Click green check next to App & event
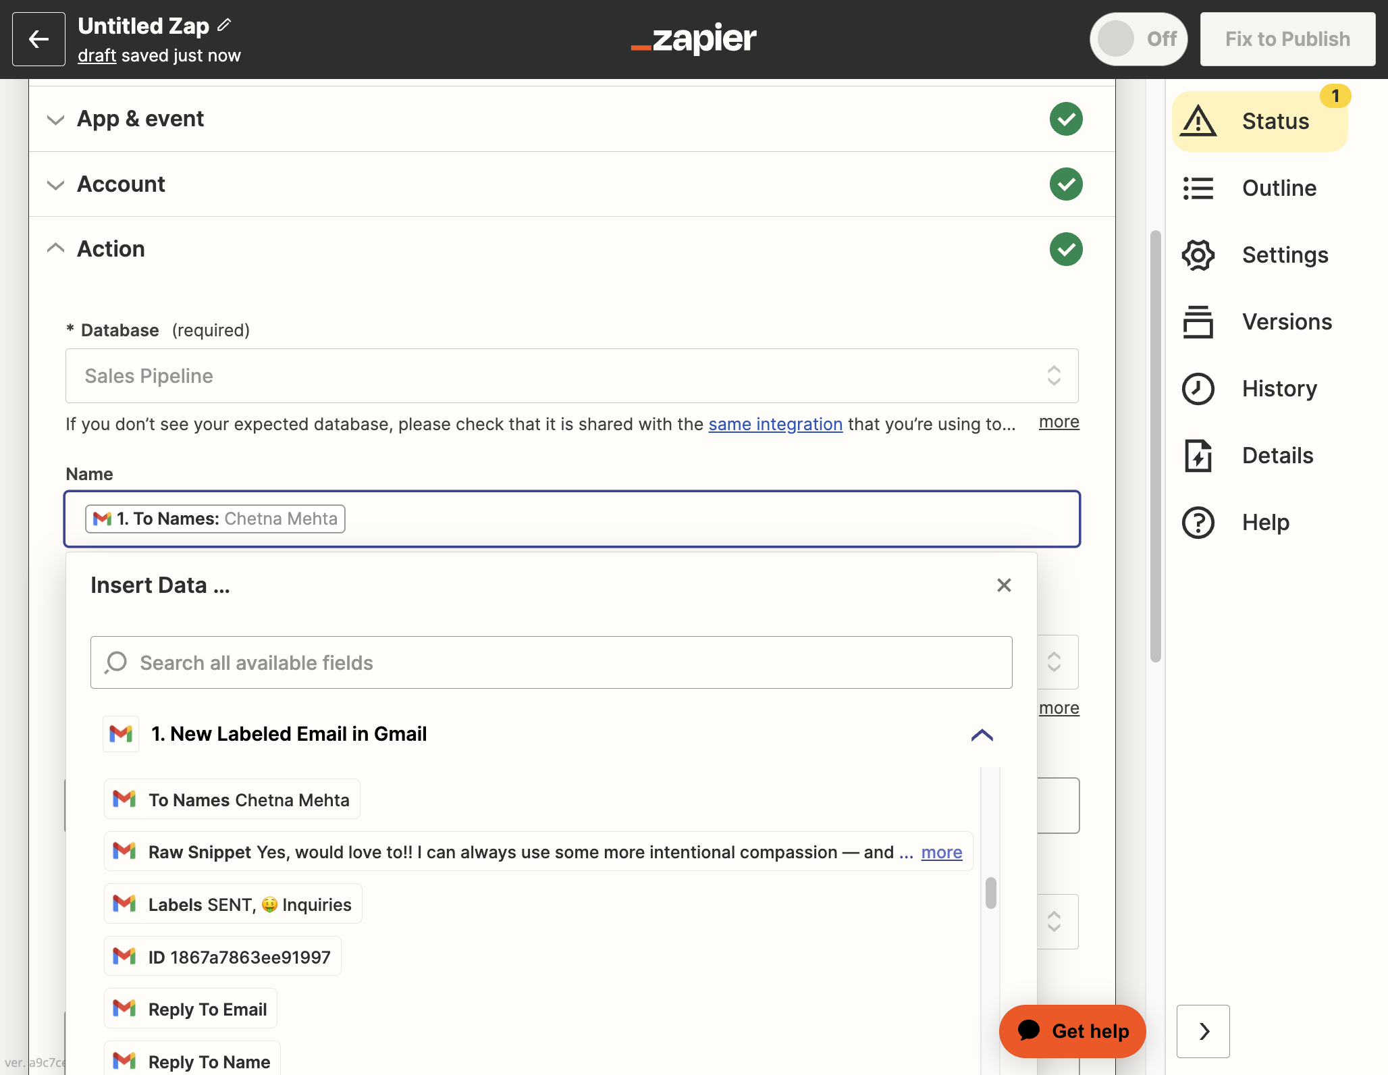Image resolution: width=1388 pixels, height=1075 pixels. [1066, 119]
